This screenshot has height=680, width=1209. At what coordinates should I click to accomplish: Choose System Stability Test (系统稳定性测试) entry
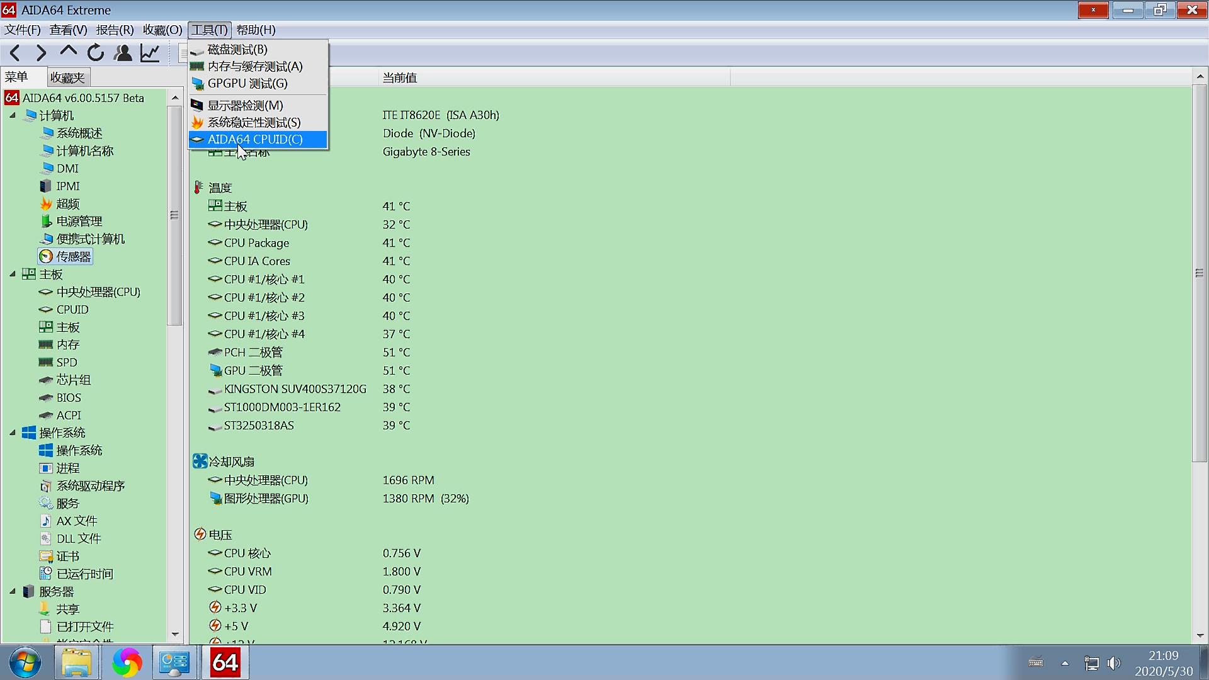point(254,123)
